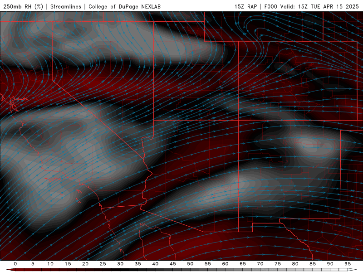
Task: Click the color scale label "60"
Action: (225, 264)
